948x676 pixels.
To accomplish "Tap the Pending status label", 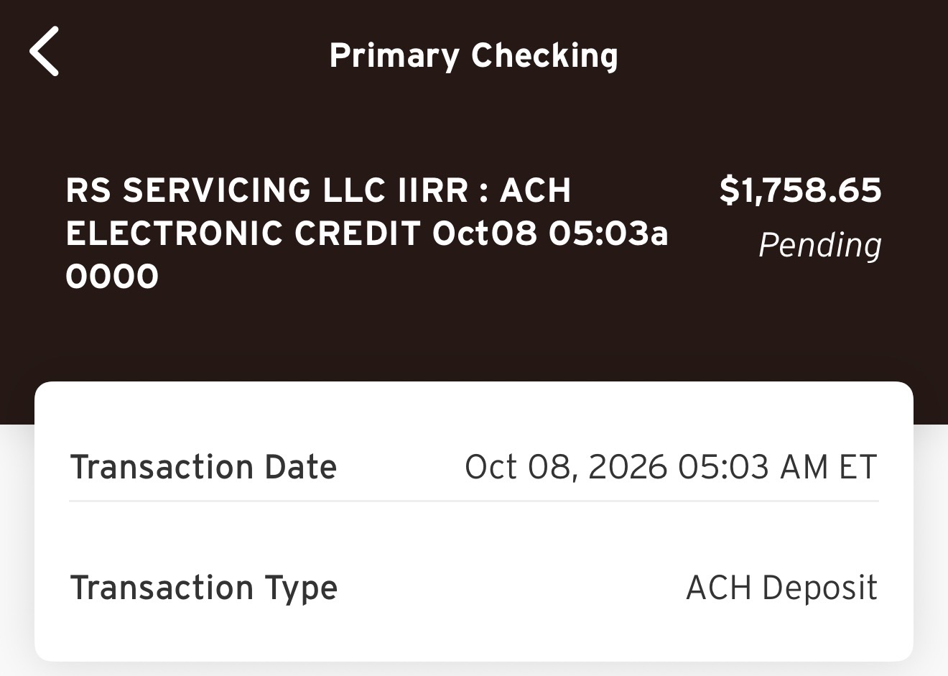I will pos(820,246).
